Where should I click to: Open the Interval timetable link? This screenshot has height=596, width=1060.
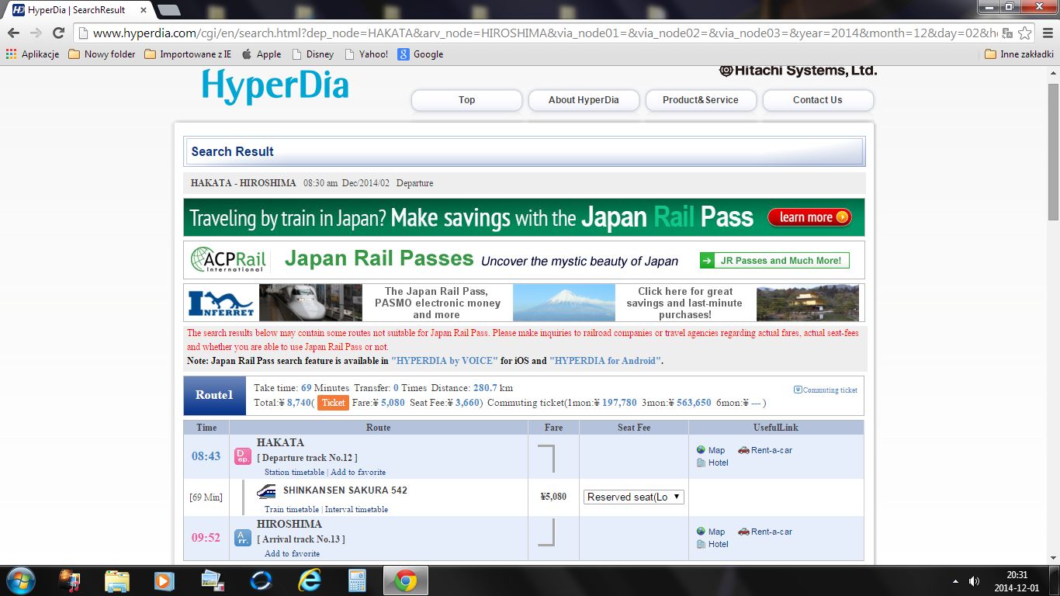(x=356, y=510)
